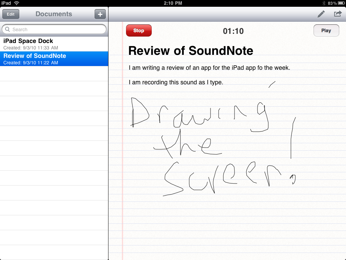
Task: Select the Review of SoundNote document
Action: point(54,59)
